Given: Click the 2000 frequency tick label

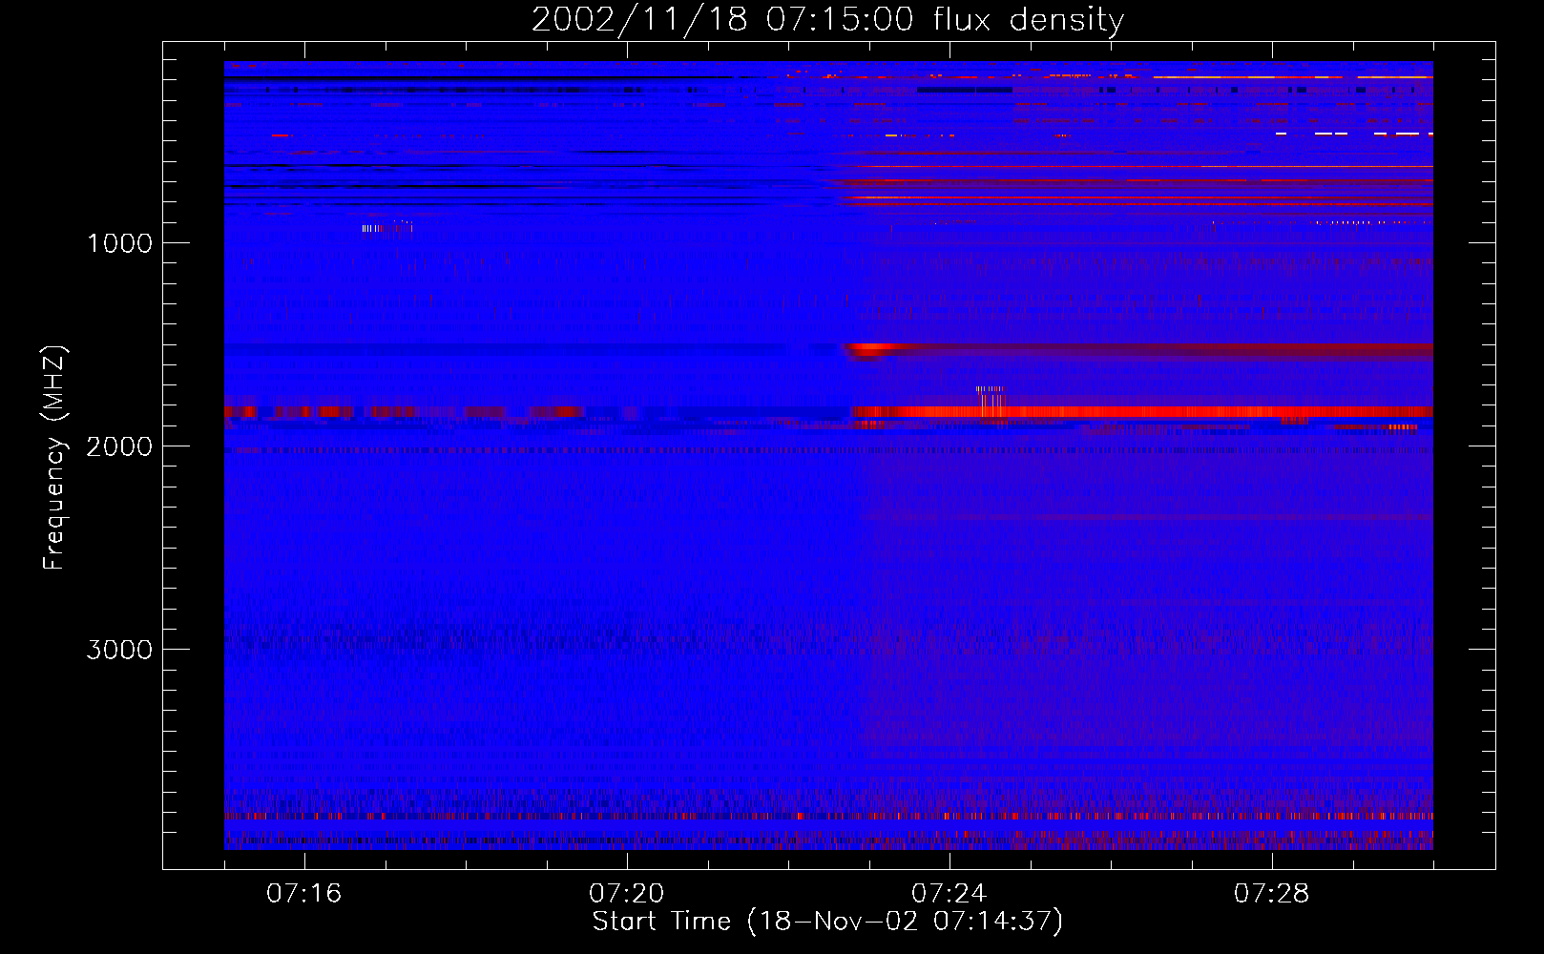Looking at the screenshot, I should click(x=119, y=446).
